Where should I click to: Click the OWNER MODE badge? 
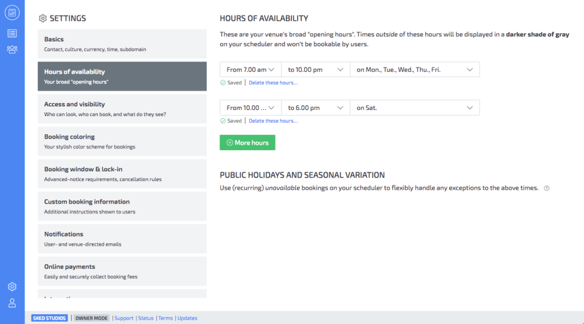click(91, 318)
